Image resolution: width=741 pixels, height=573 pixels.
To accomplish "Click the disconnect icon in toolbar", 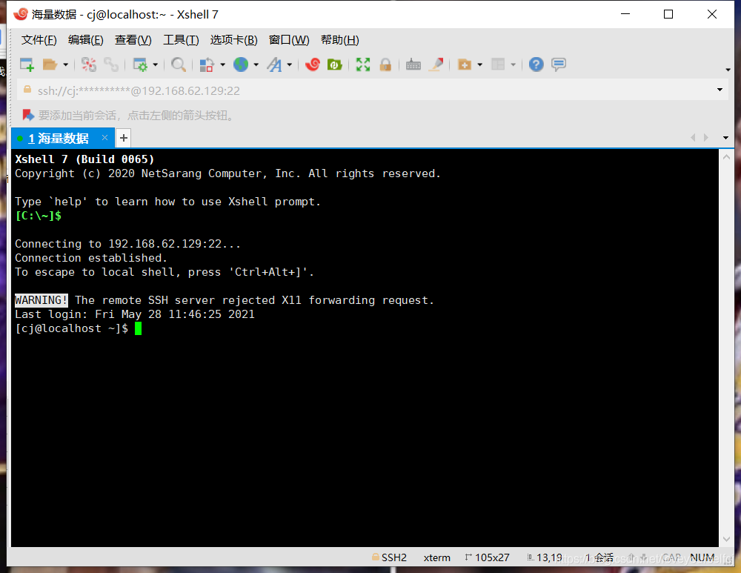I will (x=88, y=64).
